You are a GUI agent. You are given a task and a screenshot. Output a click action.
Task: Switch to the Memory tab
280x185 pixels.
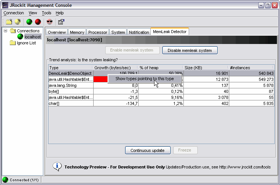[x=77, y=32]
